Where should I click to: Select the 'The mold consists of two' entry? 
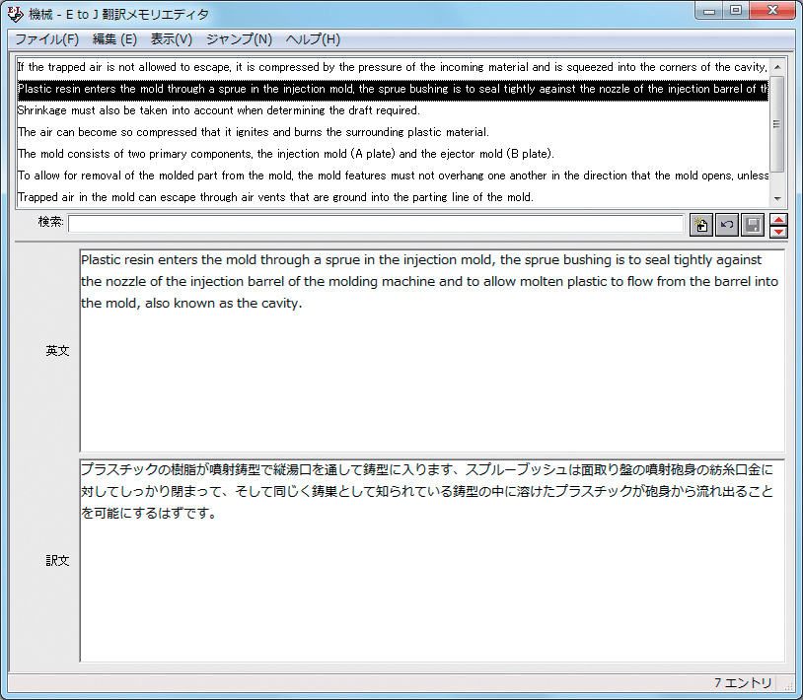point(286,154)
